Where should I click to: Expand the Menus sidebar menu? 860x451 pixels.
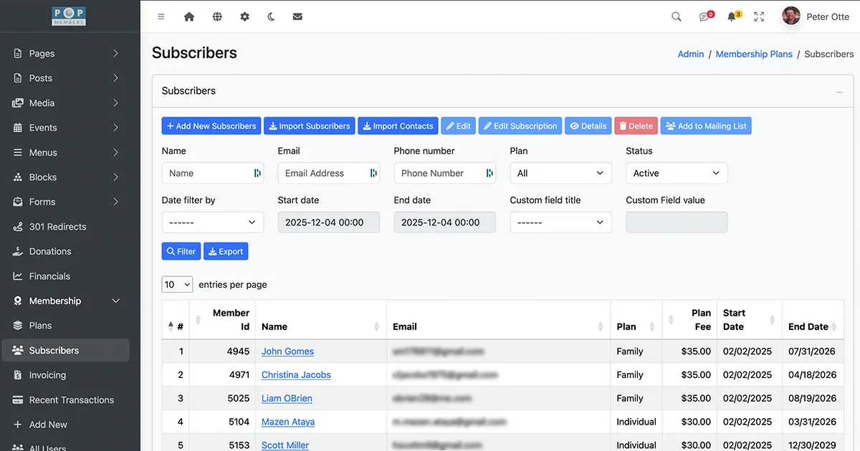pos(64,152)
